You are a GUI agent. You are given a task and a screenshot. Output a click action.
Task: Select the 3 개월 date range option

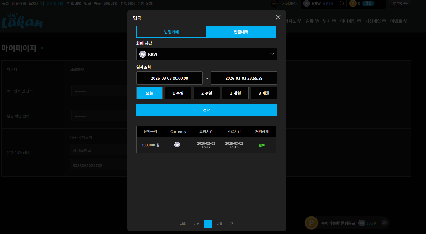(x=264, y=93)
